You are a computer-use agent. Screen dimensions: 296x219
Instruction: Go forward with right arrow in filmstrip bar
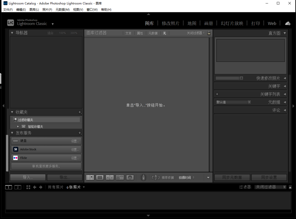41,187
